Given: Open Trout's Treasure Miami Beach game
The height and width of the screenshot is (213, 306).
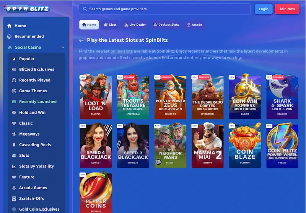Looking at the screenshot, I should pyautogui.click(x=133, y=97).
